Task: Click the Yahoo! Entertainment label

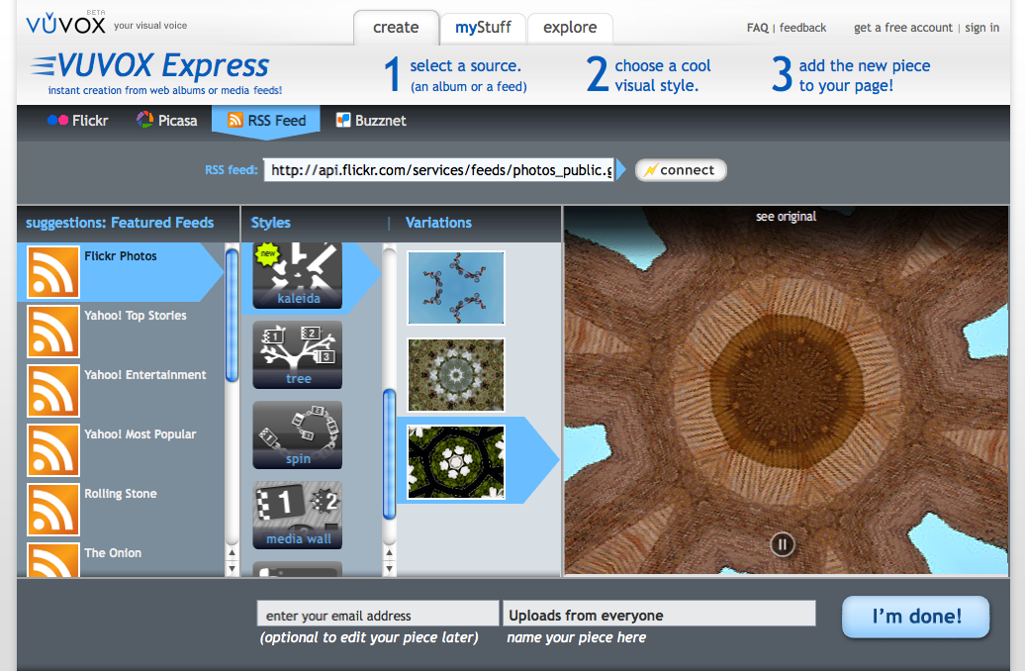Action: (x=145, y=375)
